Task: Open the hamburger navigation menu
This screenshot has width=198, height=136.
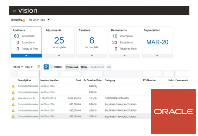Action: pyautogui.click(x=14, y=11)
